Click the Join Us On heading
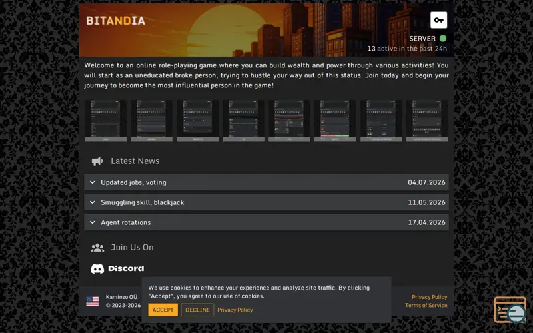This screenshot has height=333, width=533. (x=132, y=247)
